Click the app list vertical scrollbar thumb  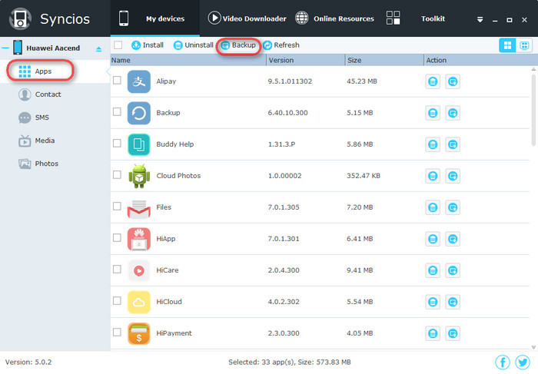point(533,110)
